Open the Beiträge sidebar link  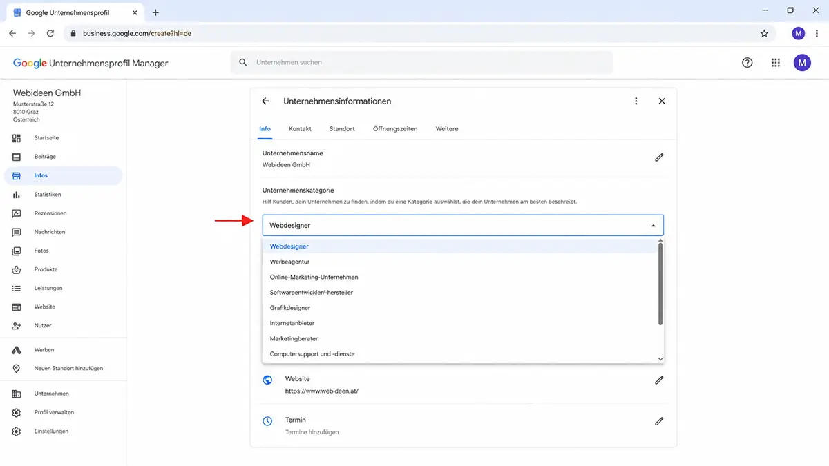45,157
